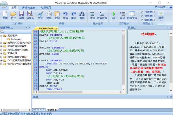The height and width of the screenshot is (115, 173).
Task: Expand the 软件应用问题解答 folder
Action: (1, 46)
